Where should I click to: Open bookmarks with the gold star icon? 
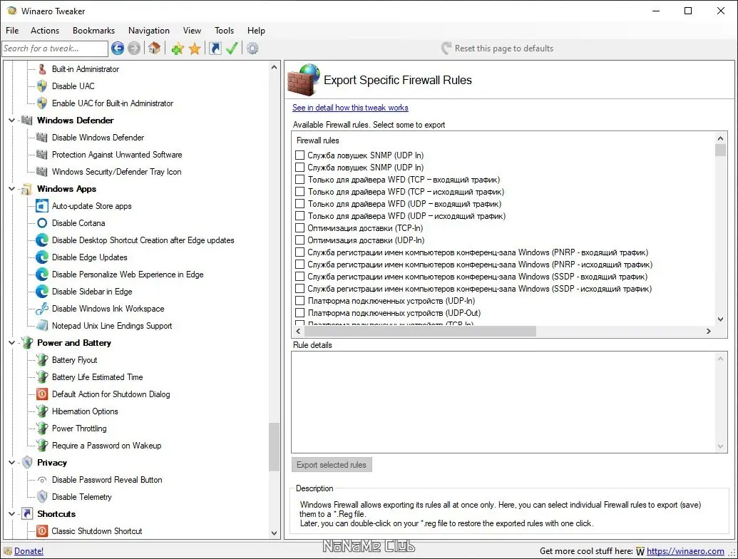pyautogui.click(x=195, y=48)
